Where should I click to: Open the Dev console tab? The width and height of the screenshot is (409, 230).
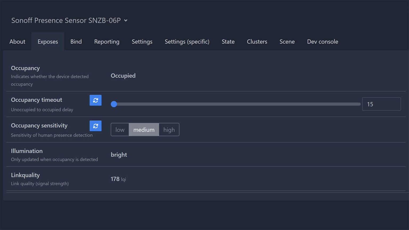[322, 42]
